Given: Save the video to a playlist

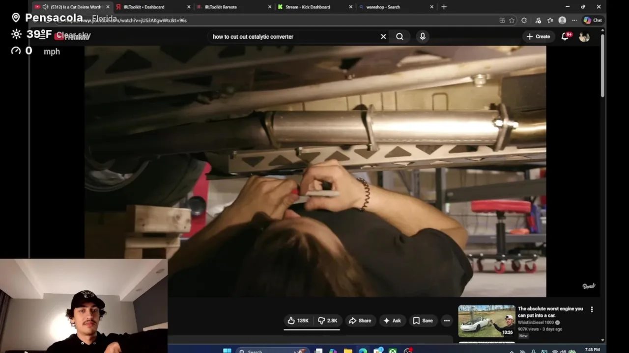Looking at the screenshot, I should coord(423,321).
